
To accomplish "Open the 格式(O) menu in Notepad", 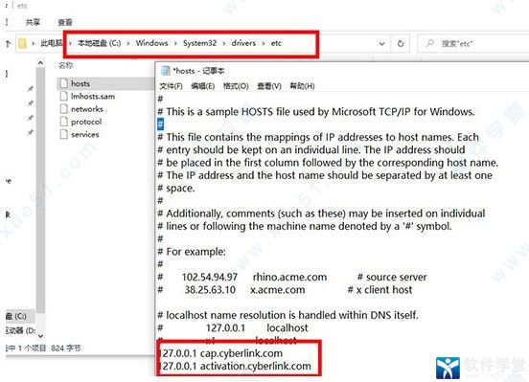I will click(x=236, y=86).
